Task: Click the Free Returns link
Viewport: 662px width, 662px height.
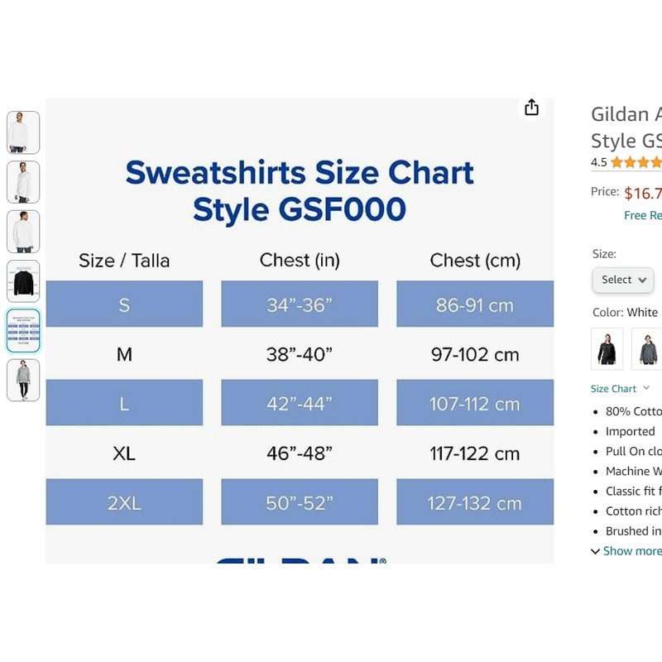Action: tap(642, 215)
